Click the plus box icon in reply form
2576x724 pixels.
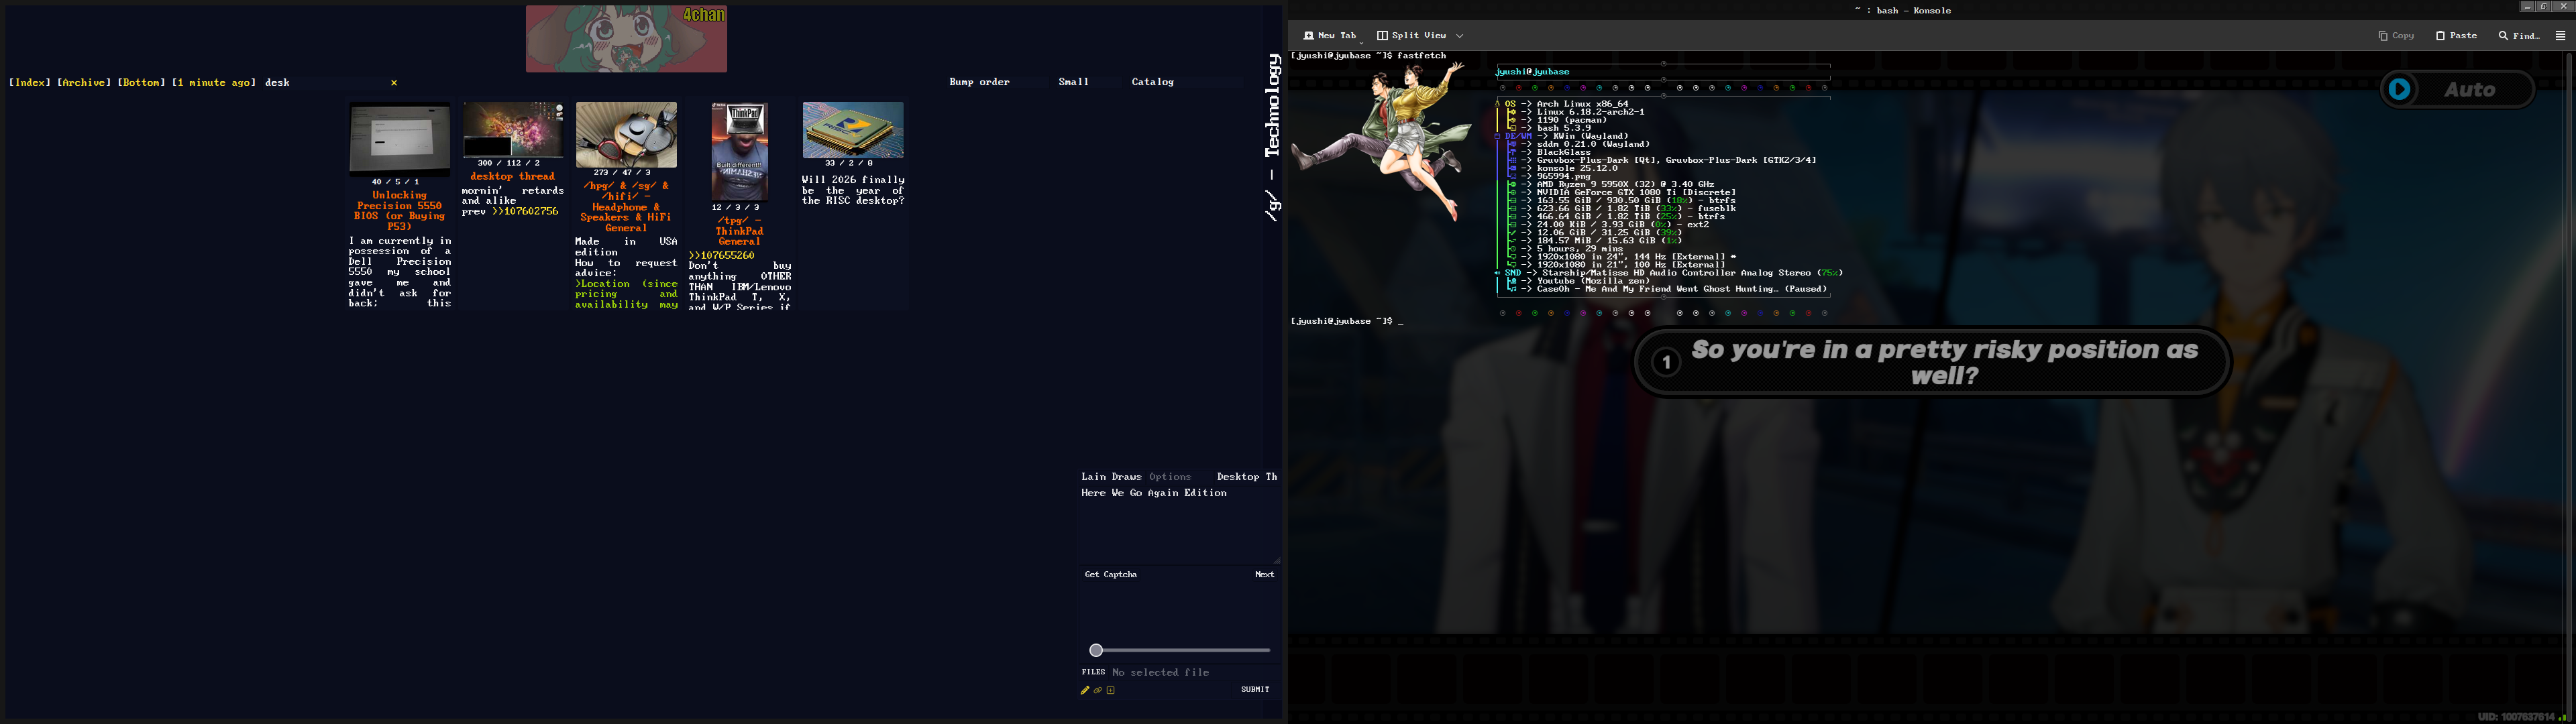coord(1110,690)
